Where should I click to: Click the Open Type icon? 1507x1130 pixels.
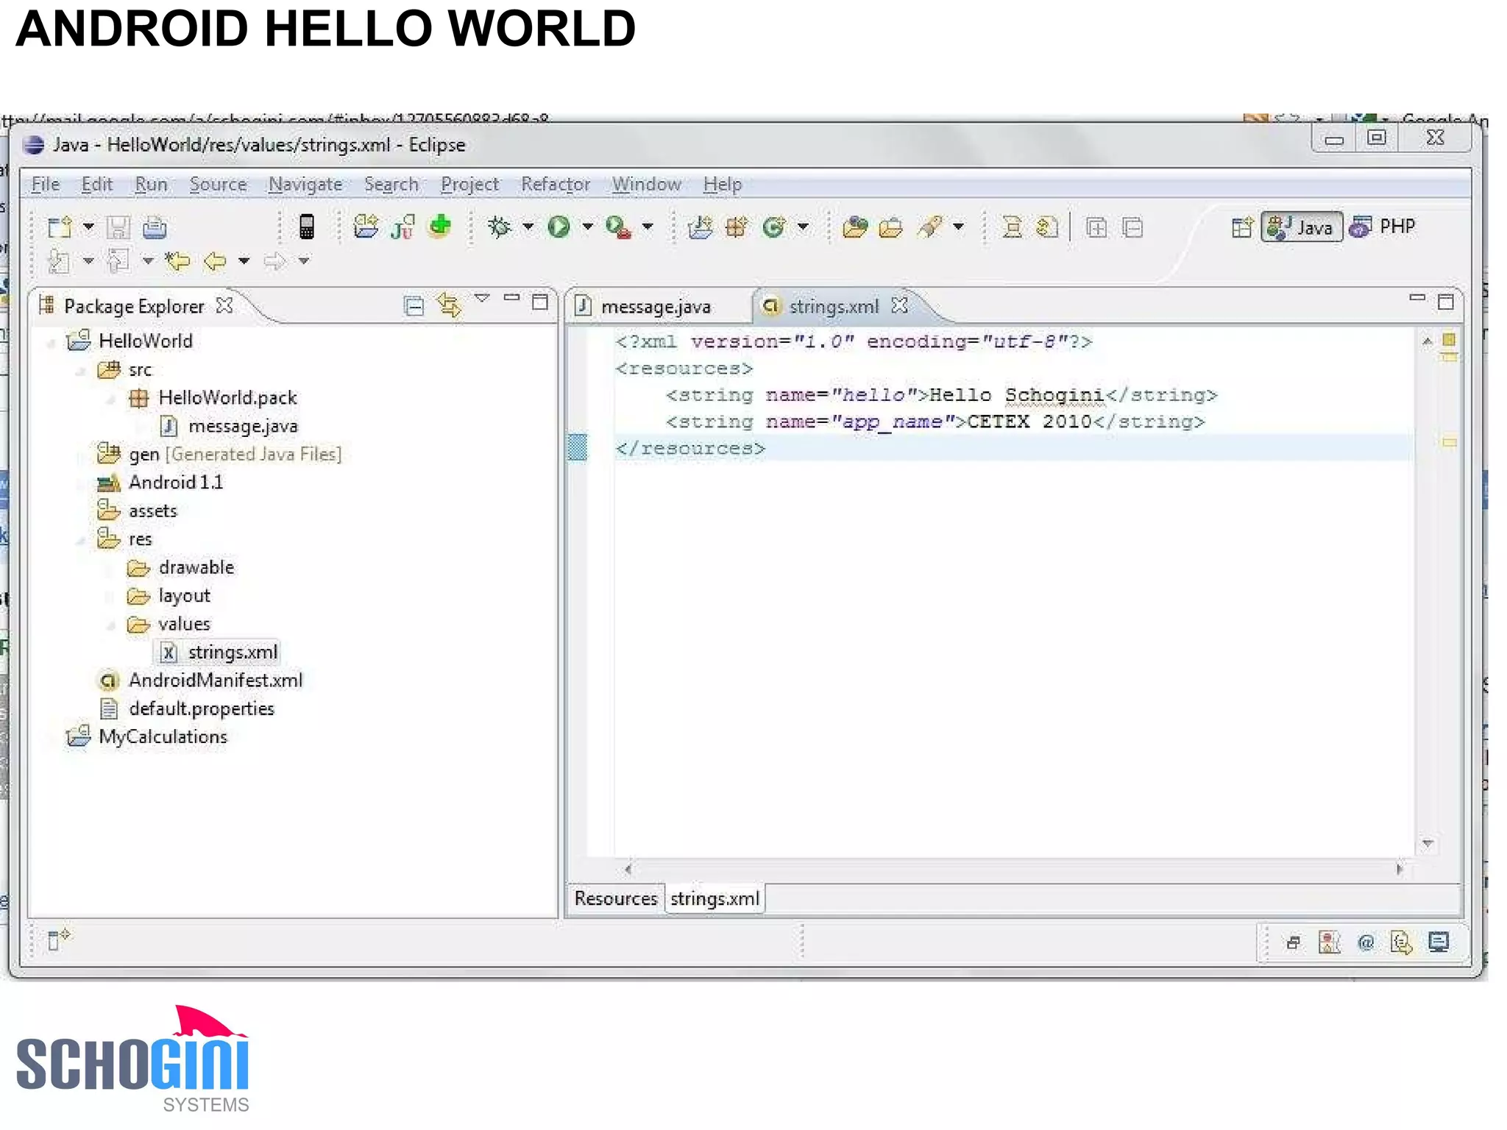tap(855, 227)
